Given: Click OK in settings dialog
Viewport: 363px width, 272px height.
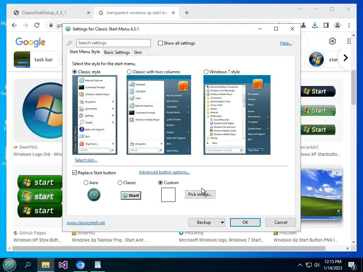Looking at the screenshot, I should coord(245,222).
